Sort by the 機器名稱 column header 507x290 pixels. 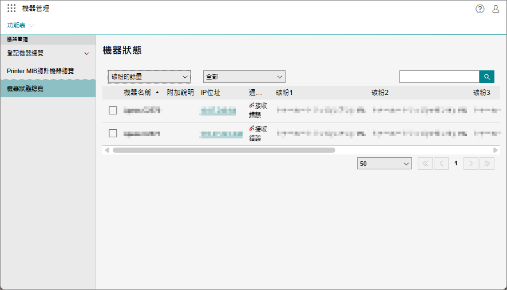tap(137, 93)
